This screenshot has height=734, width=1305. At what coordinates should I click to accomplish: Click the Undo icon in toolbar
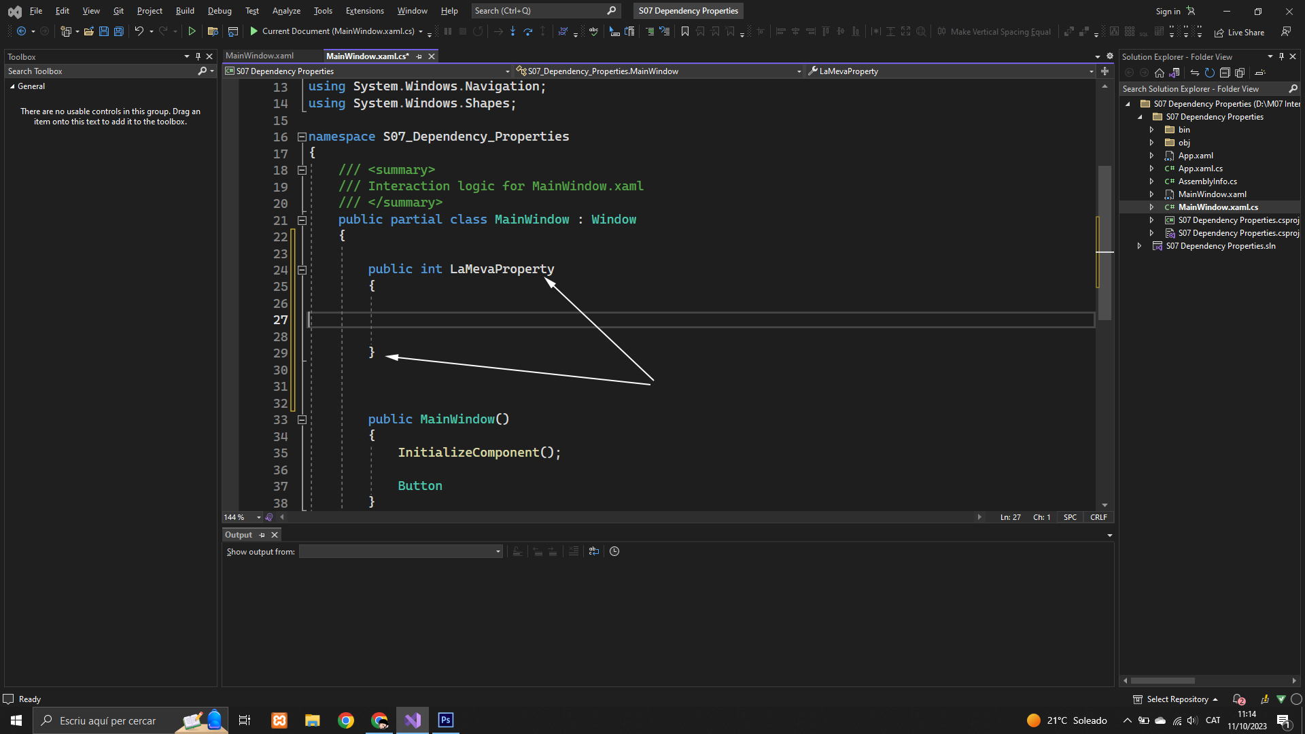click(x=139, y=31)
